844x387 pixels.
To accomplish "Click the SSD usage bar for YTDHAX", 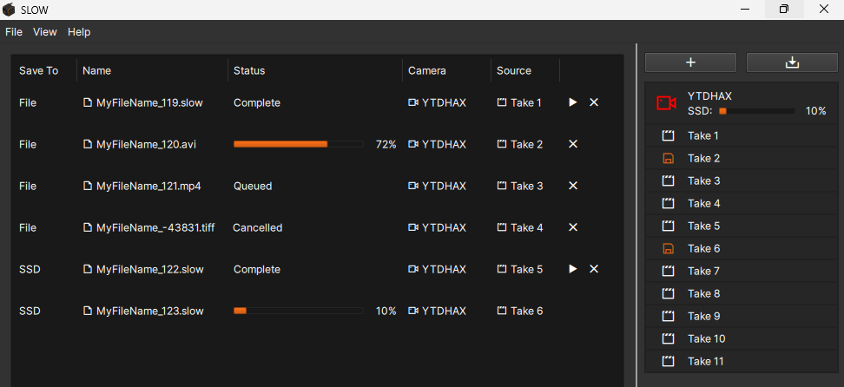I will [x=755, y=111].
